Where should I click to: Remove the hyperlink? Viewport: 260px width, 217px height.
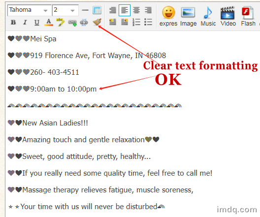tap(84, 22)
